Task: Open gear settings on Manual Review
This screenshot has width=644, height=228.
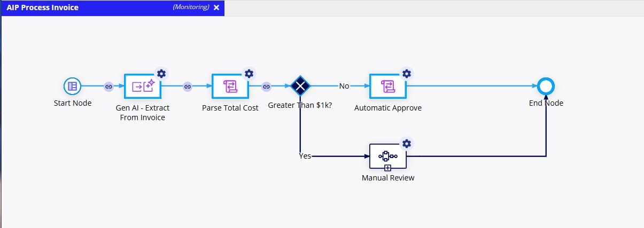Action: [x=407, y=143]
